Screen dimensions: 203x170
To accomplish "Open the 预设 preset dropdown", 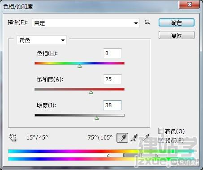I will pos(86,23).
